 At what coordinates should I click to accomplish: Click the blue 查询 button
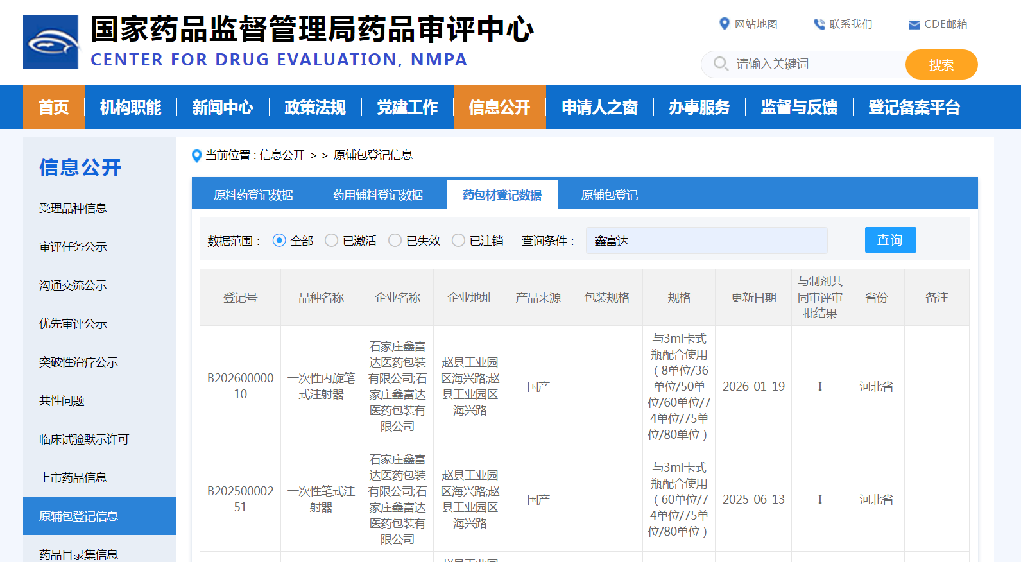point(890,240)
